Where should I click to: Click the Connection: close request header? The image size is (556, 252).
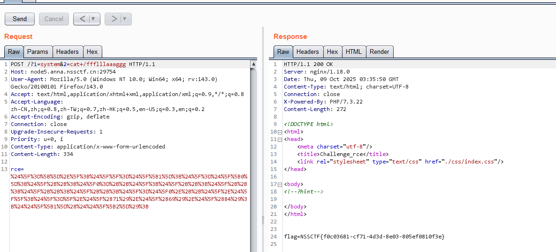(38, 124)
